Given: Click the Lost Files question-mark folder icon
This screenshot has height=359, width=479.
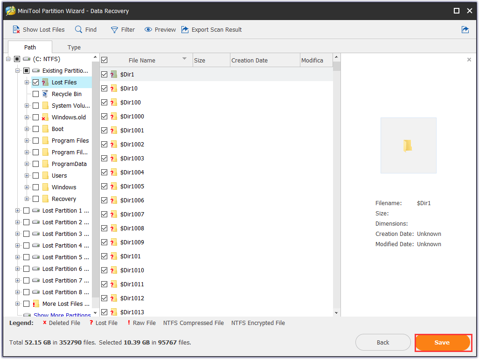Looking at the screenshot, I should tap(45, 82).
